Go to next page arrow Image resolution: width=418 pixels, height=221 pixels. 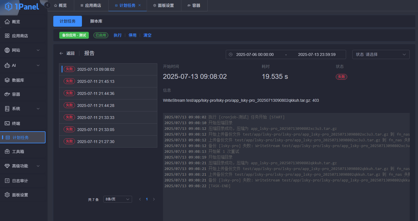coord(154,199)
